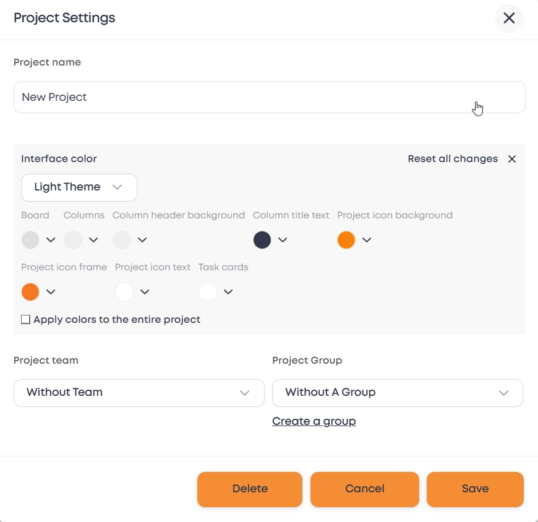
Task: Open the Project icon frame chevron
Action: [x=51, y=292]
